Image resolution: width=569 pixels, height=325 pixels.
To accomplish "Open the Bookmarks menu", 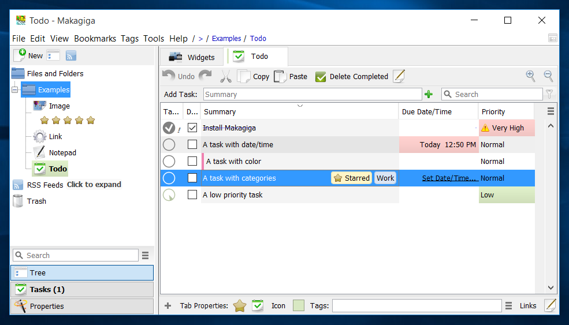I will coord(95,39).
